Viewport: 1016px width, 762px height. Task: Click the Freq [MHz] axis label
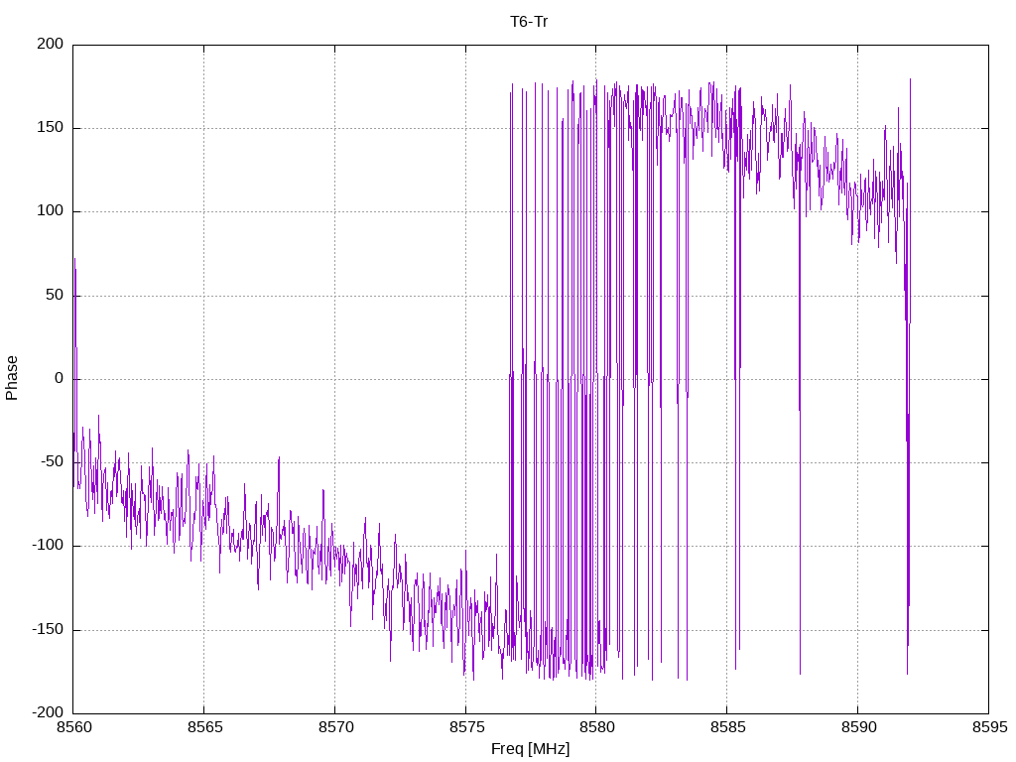click(530, 749)
